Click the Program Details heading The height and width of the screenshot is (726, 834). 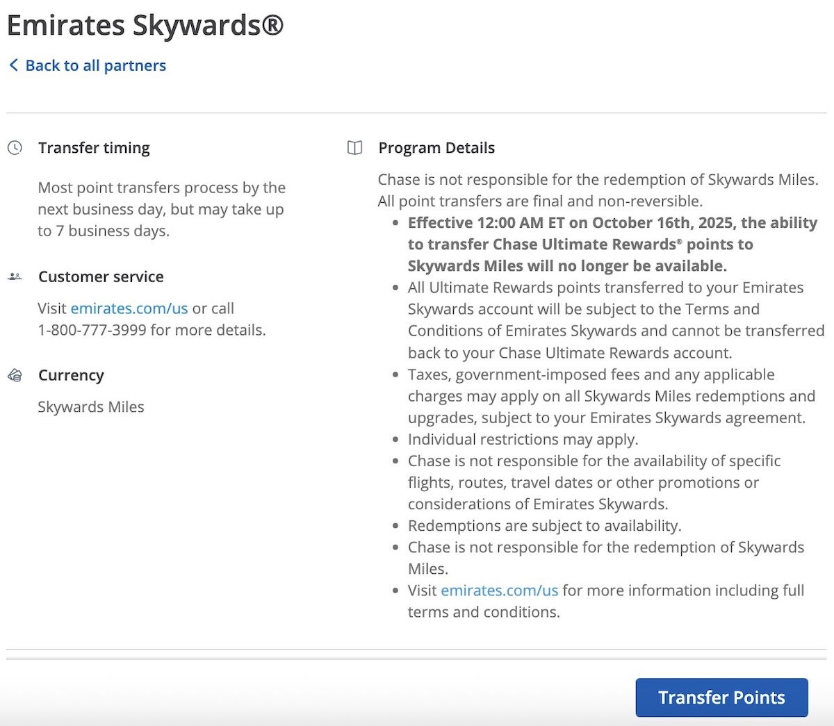[x=436, y=148]
